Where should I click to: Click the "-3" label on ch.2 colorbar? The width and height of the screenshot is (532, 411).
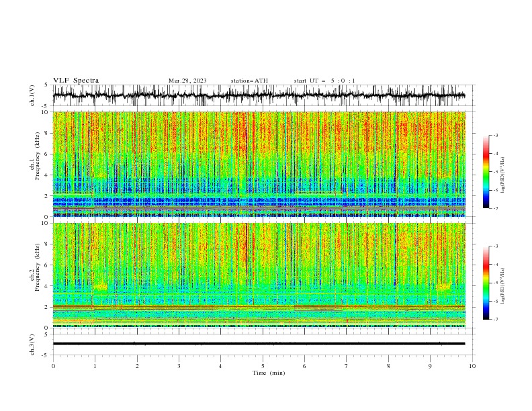(x=496, y=246)
